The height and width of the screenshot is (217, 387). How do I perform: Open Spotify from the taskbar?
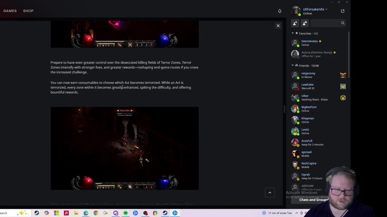(125, 213)
